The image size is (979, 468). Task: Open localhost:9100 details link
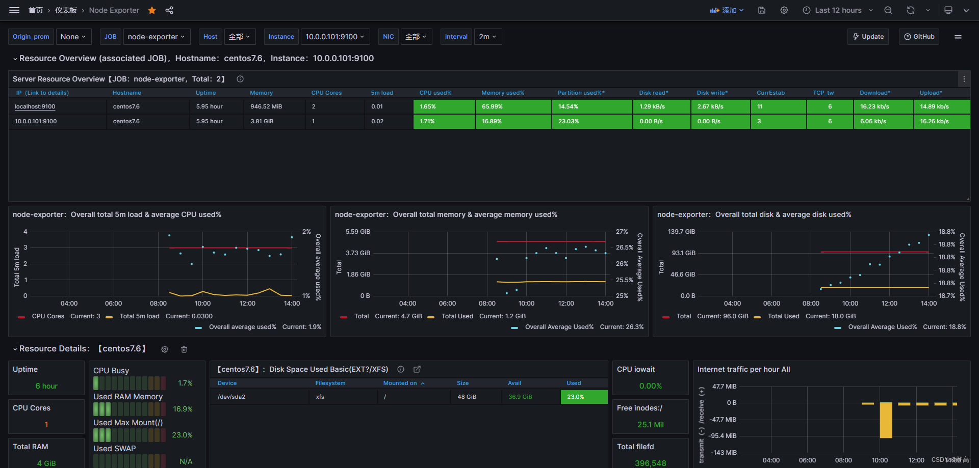[35, 106]
